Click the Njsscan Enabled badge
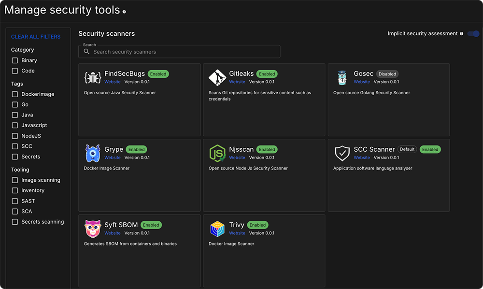Image resolution: width=483 pixels, height=289 pixels. coord(267,149)
